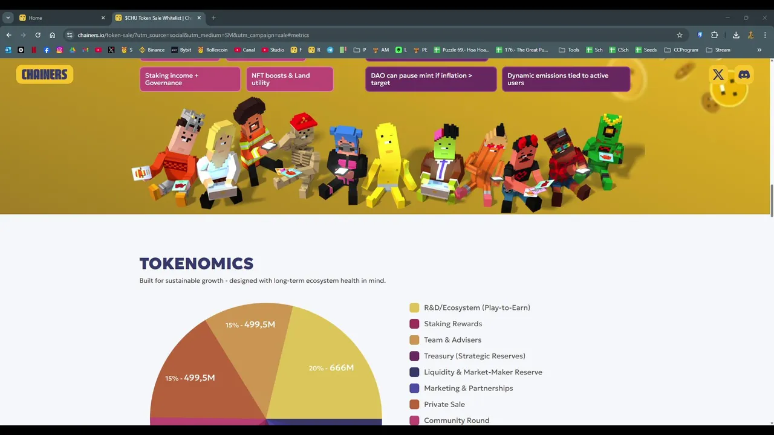
Task: Open the Telegram bookmark icon
Action: pos(330,50)
